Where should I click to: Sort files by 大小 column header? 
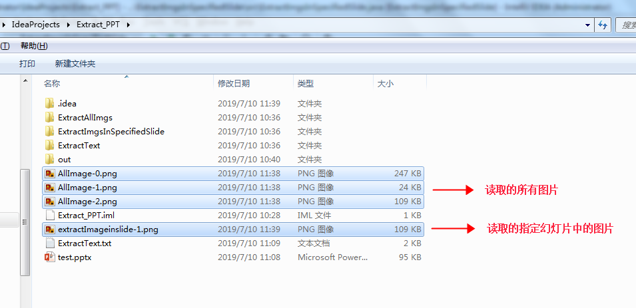386,83
